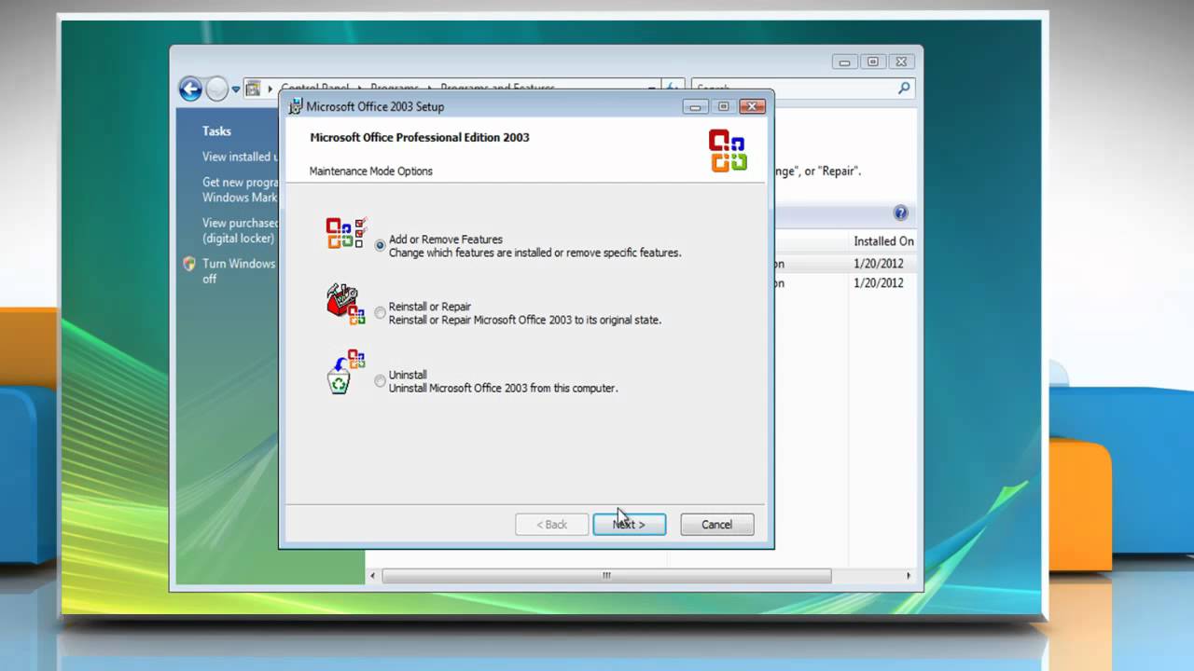Select second row with date 1/20/2012

coord(844,283)
